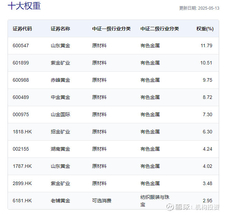This screenshot has height=214, width=226.
Task: Select 山东黄金 in the 600547 row
Action: pyautogui.click(x=60, y=45)
